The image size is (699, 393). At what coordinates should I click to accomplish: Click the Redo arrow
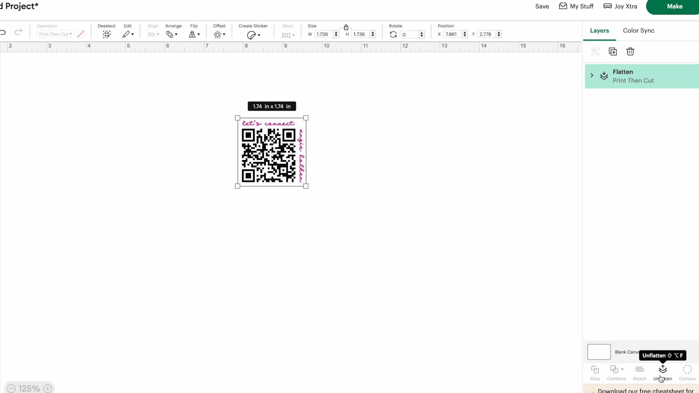18,32
